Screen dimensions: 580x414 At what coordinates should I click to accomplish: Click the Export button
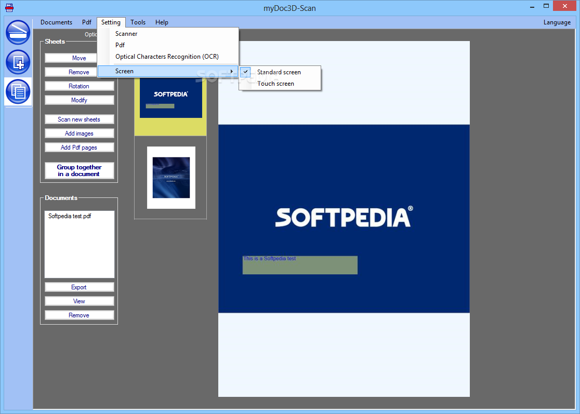pos(79,287)
